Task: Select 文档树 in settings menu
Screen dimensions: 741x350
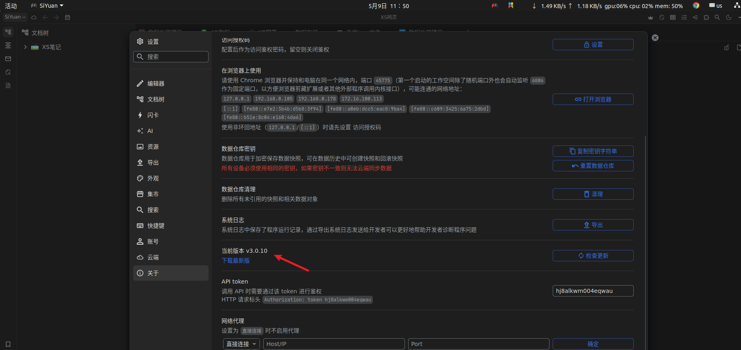Action: point(171,99)
